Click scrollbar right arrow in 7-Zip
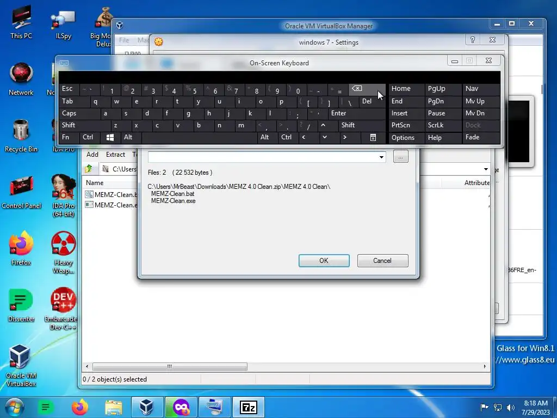The width and height of the screenshot is (557, 418). tap(485, 366)
